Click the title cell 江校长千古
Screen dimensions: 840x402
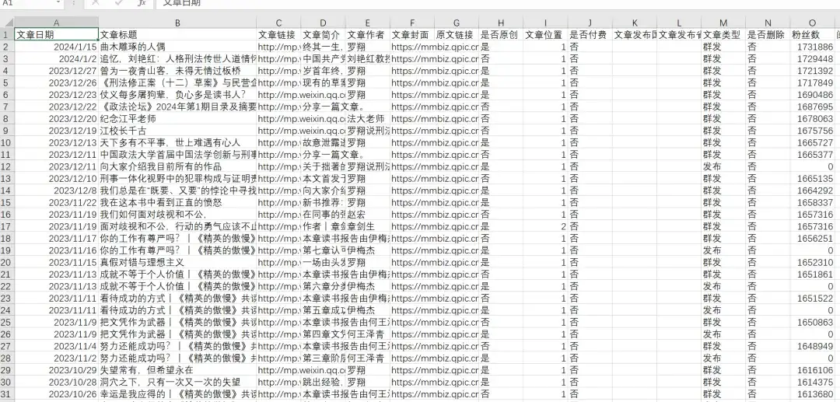[x=177, y=131]
